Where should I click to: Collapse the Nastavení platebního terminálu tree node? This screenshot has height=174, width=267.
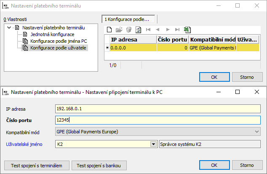9,28
